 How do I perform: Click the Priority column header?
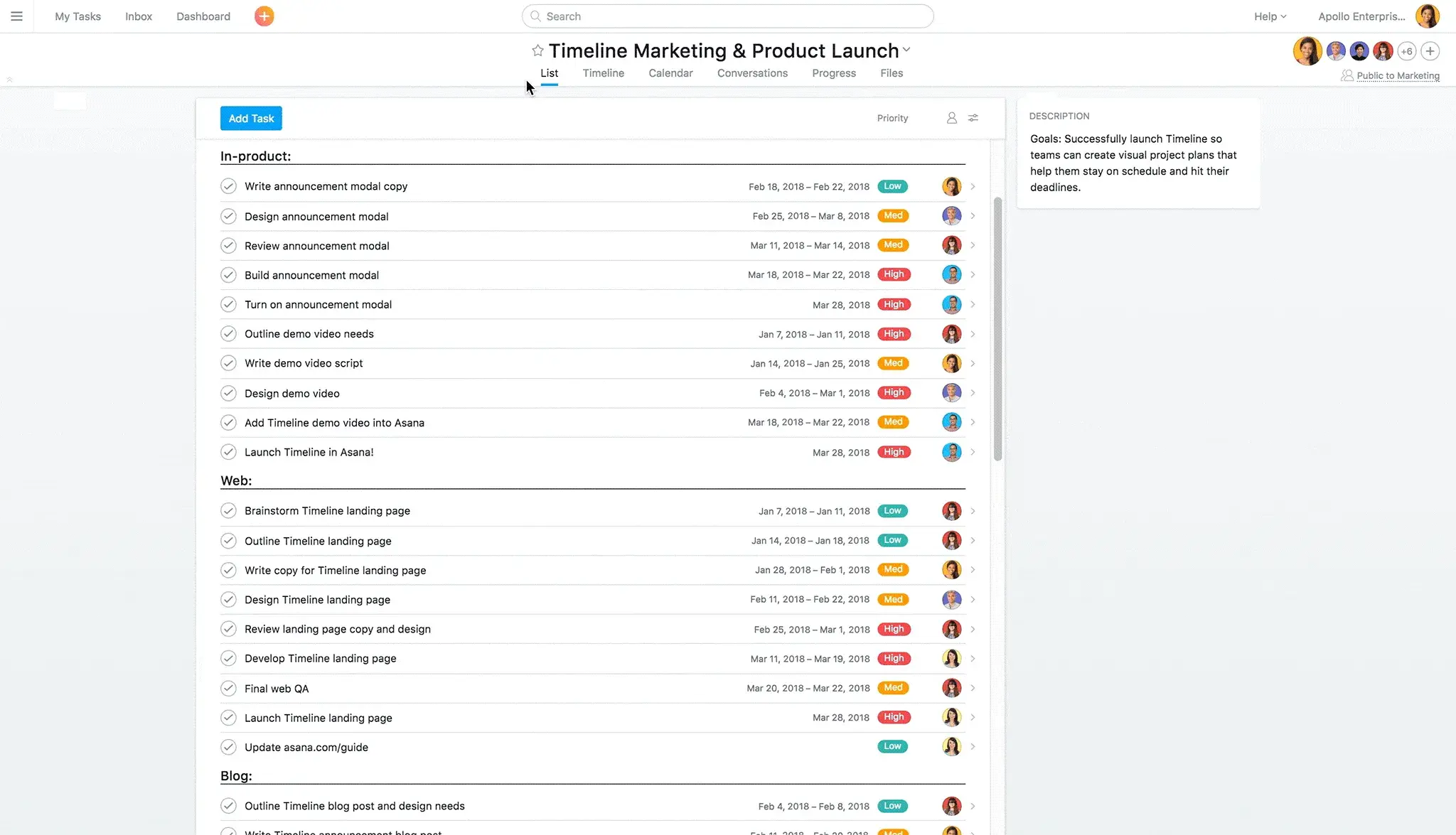pyautogui.click(x=892, y=118)
